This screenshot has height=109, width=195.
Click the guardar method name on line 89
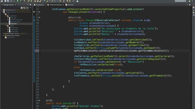pyautogui.click(x=68, y=103)
